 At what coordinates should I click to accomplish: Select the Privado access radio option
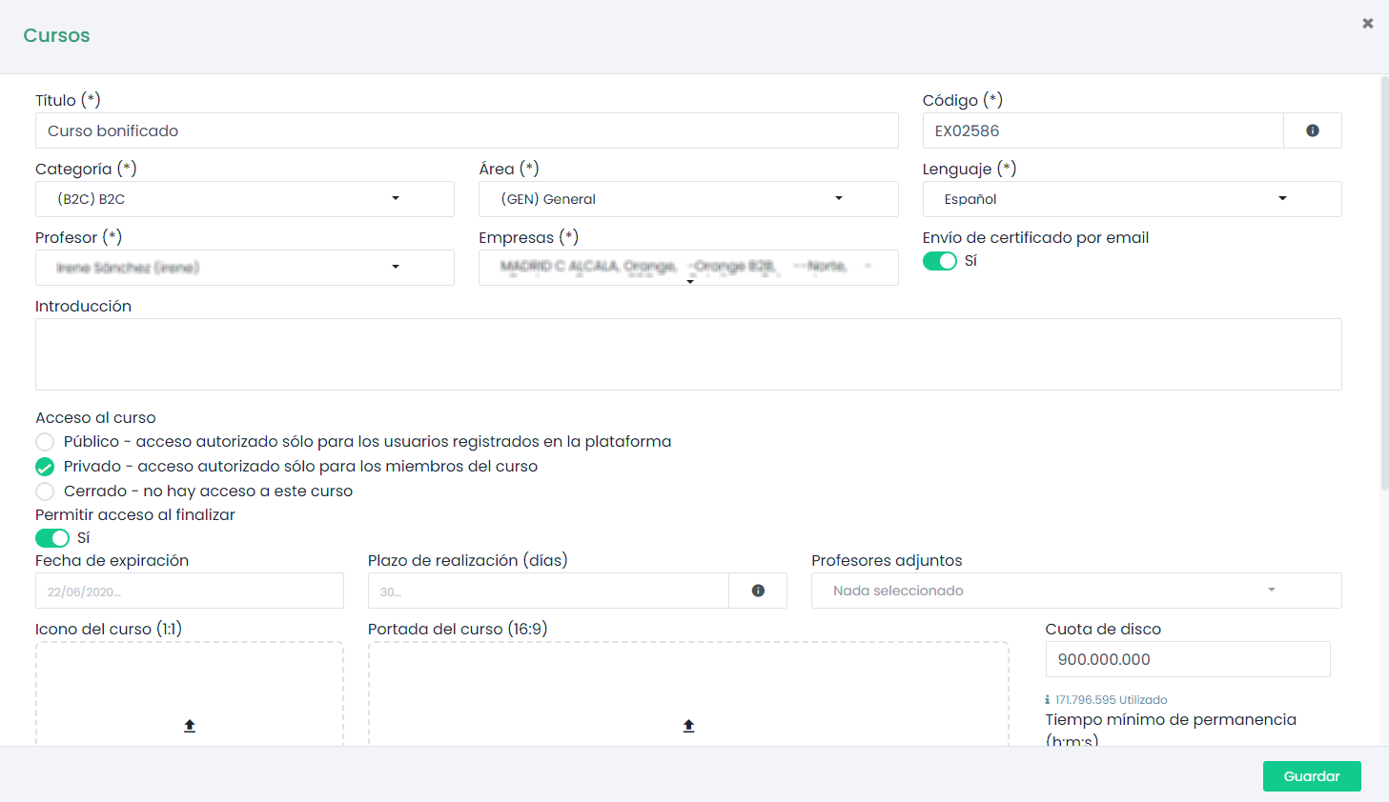tap(45, 467)
